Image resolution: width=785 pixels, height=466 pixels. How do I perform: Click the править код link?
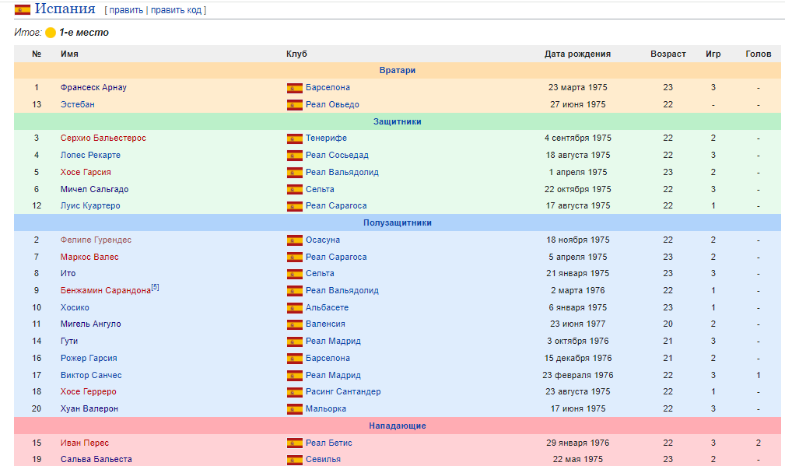[176, 10]
